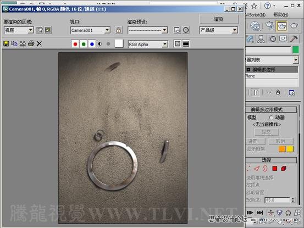Clear the rendered frame with X icon
Screen dimensions: 304x228
[x=39, y=44]
